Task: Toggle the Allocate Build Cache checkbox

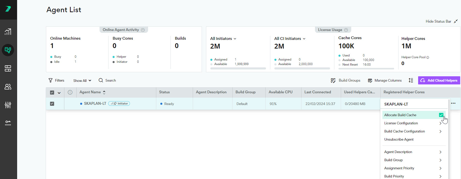Action: click(x=441, y=115)
